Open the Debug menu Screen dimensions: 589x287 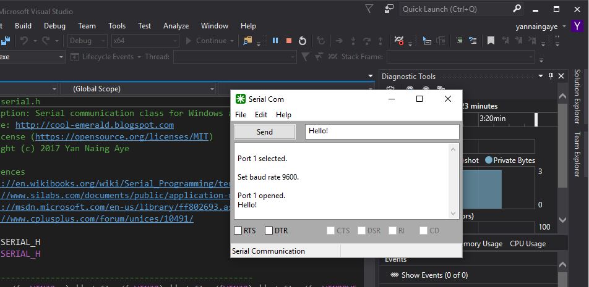[54, 26]
